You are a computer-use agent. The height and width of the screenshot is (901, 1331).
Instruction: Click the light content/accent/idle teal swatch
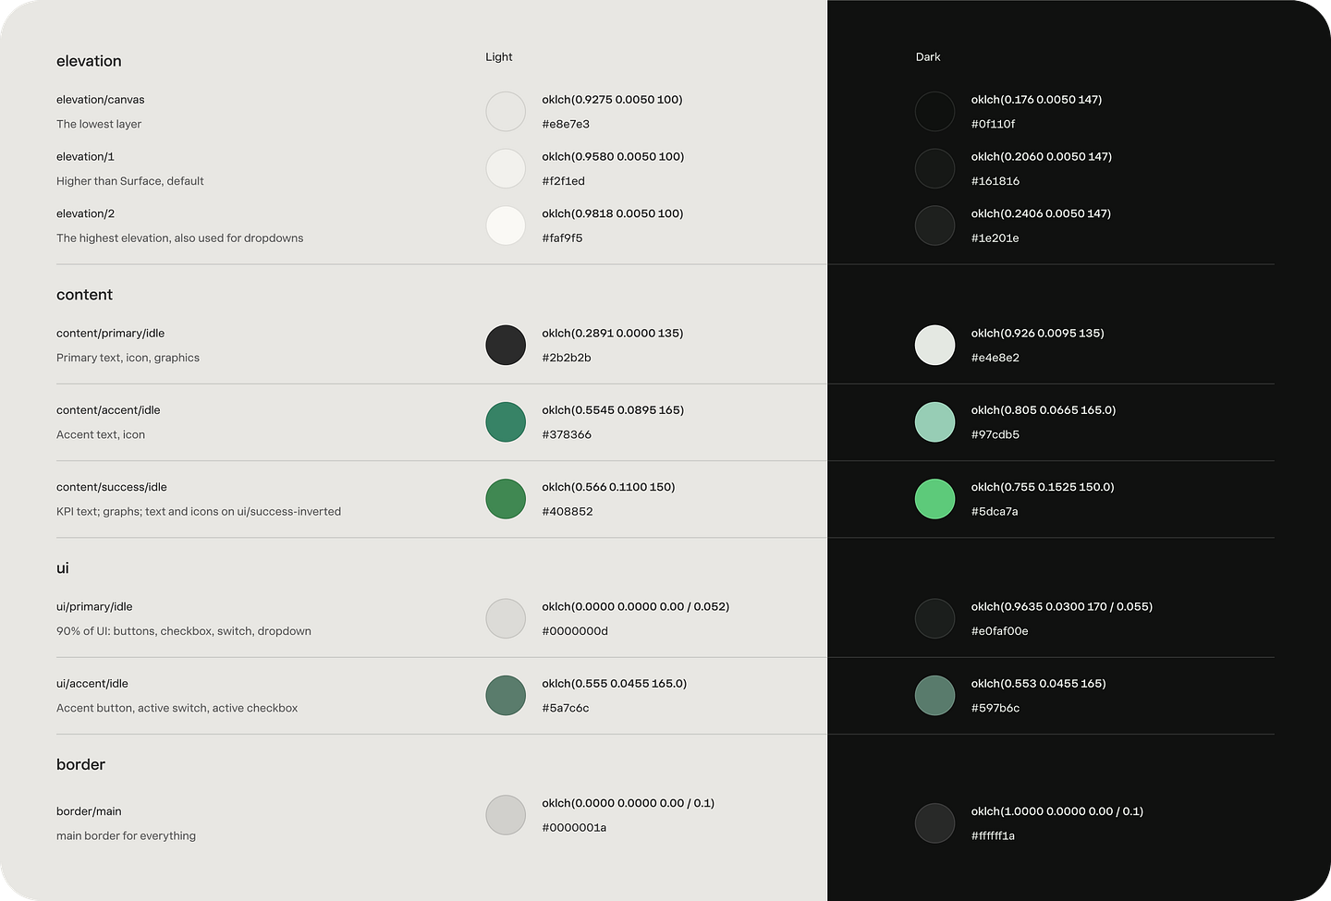[506, 422]
